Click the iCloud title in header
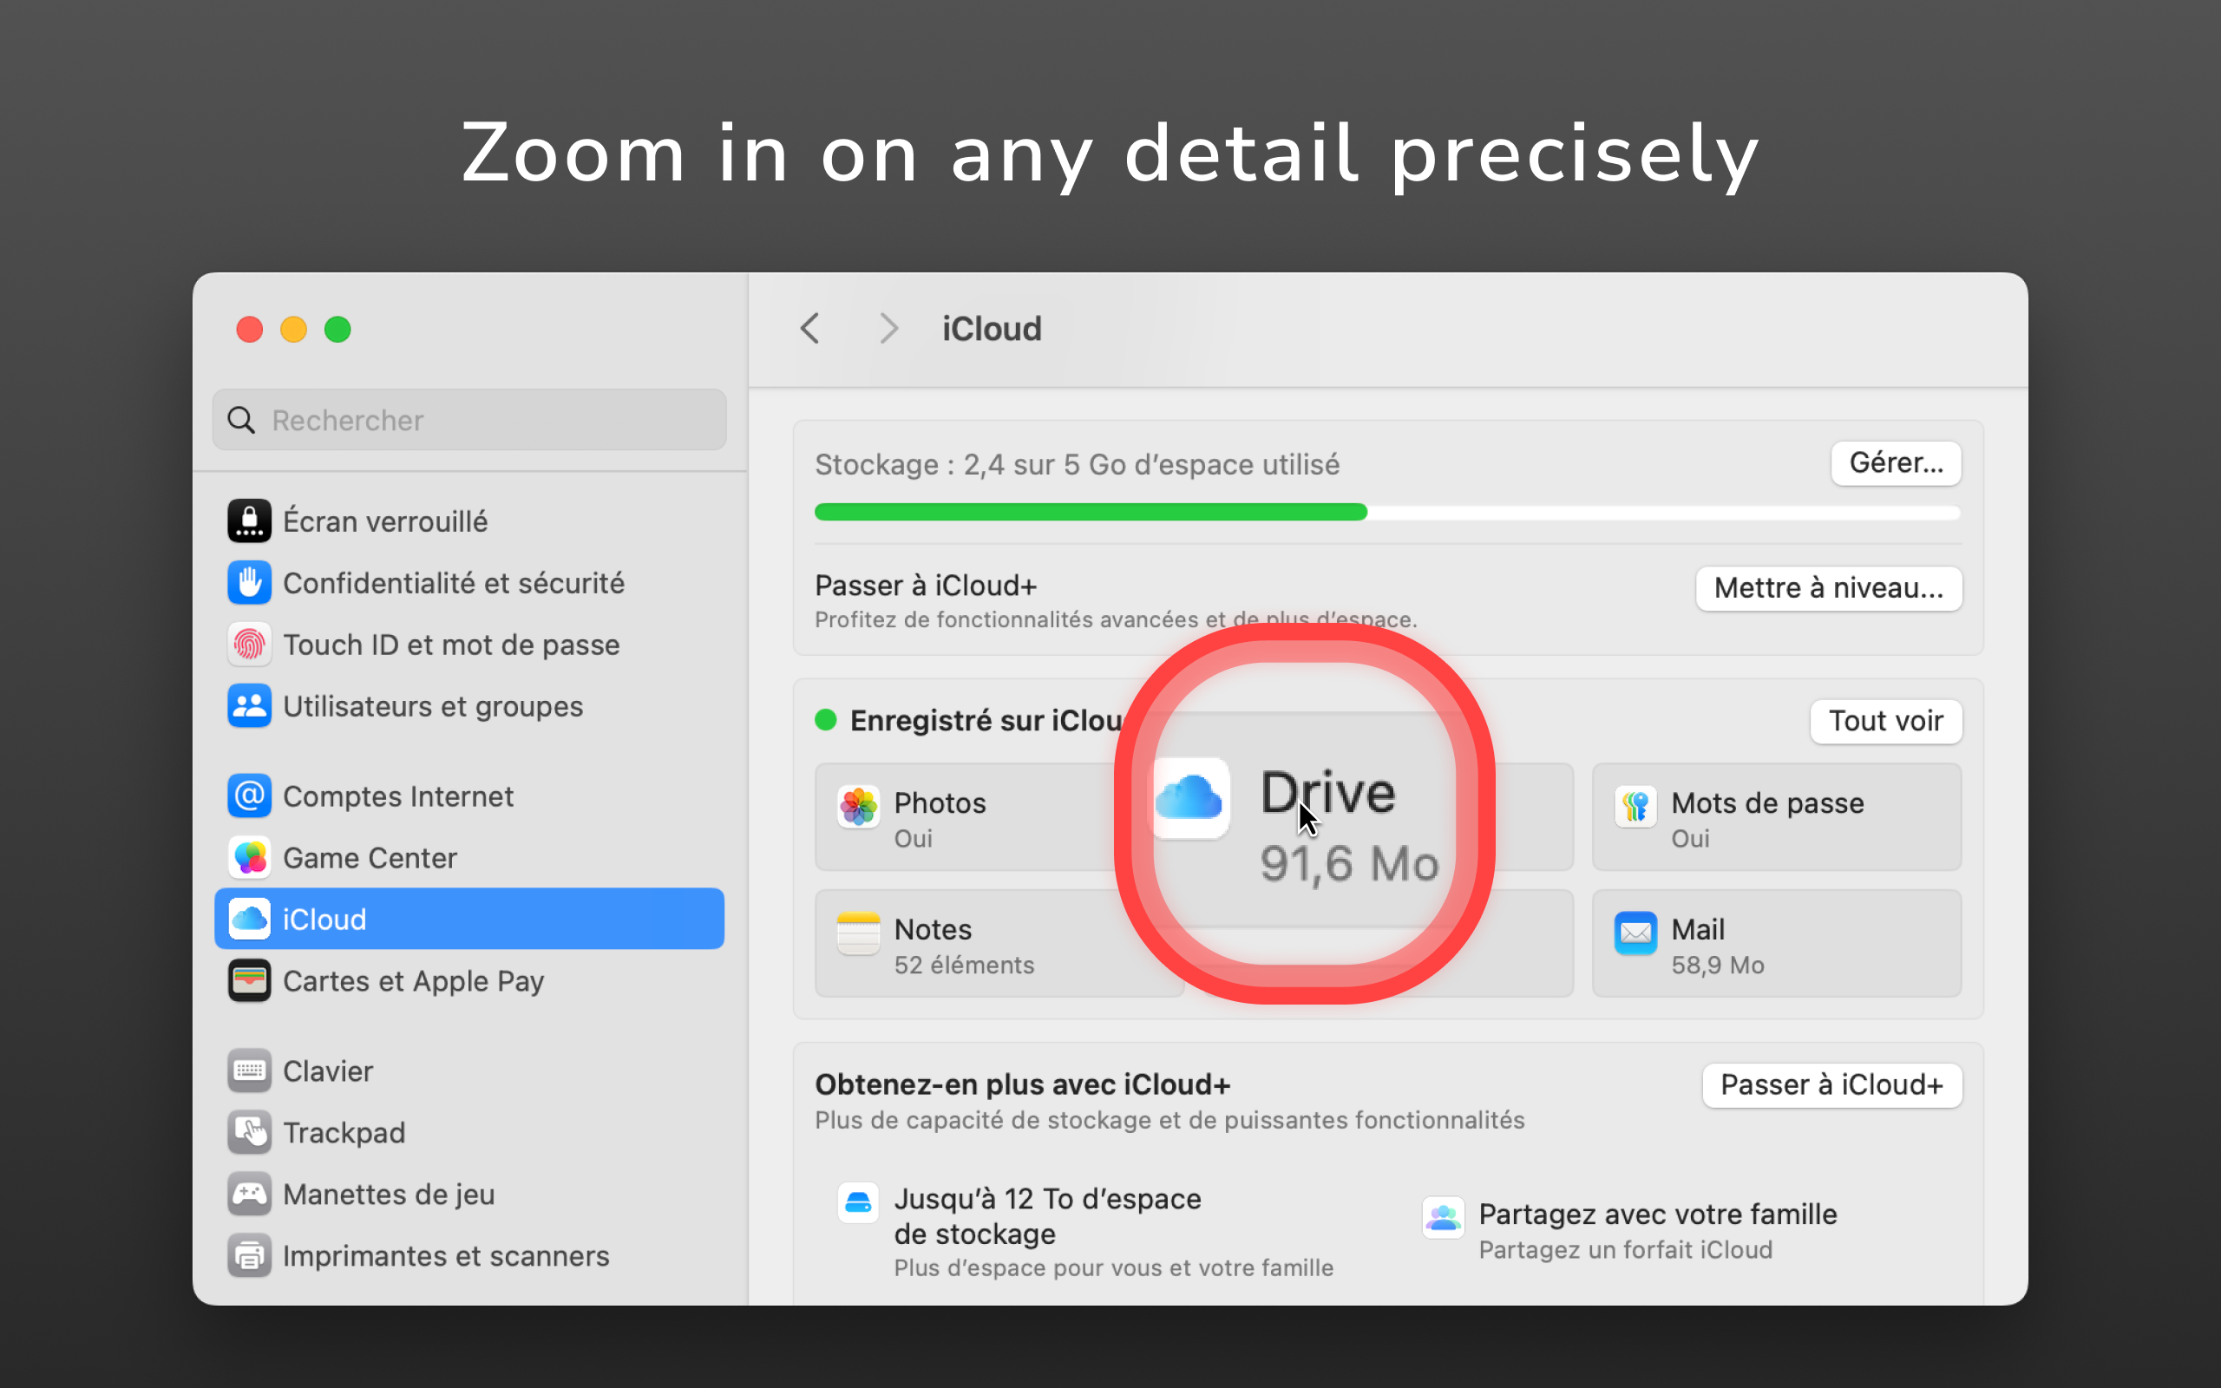2221x1388 pixels. (991, 329)
